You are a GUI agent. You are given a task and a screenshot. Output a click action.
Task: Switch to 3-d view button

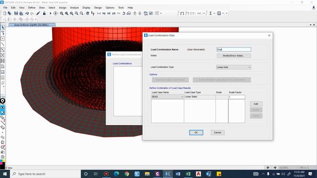coord(99,13)
